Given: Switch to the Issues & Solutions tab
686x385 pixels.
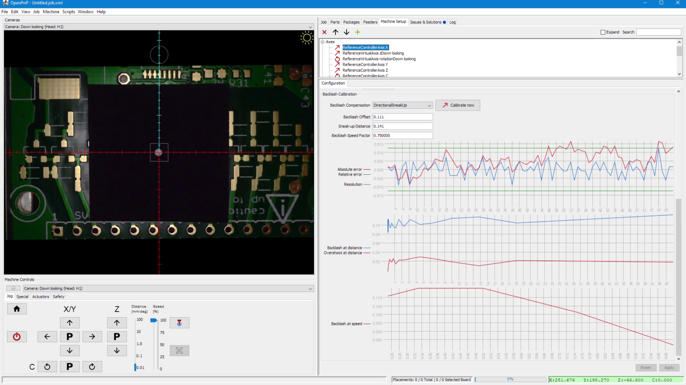Looking at the screenshot, I should [x=427, y=22].
